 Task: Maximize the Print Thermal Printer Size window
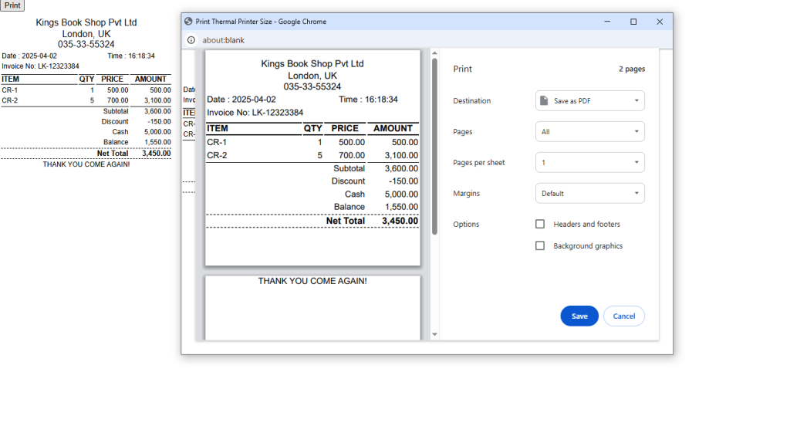pos(633,22)
